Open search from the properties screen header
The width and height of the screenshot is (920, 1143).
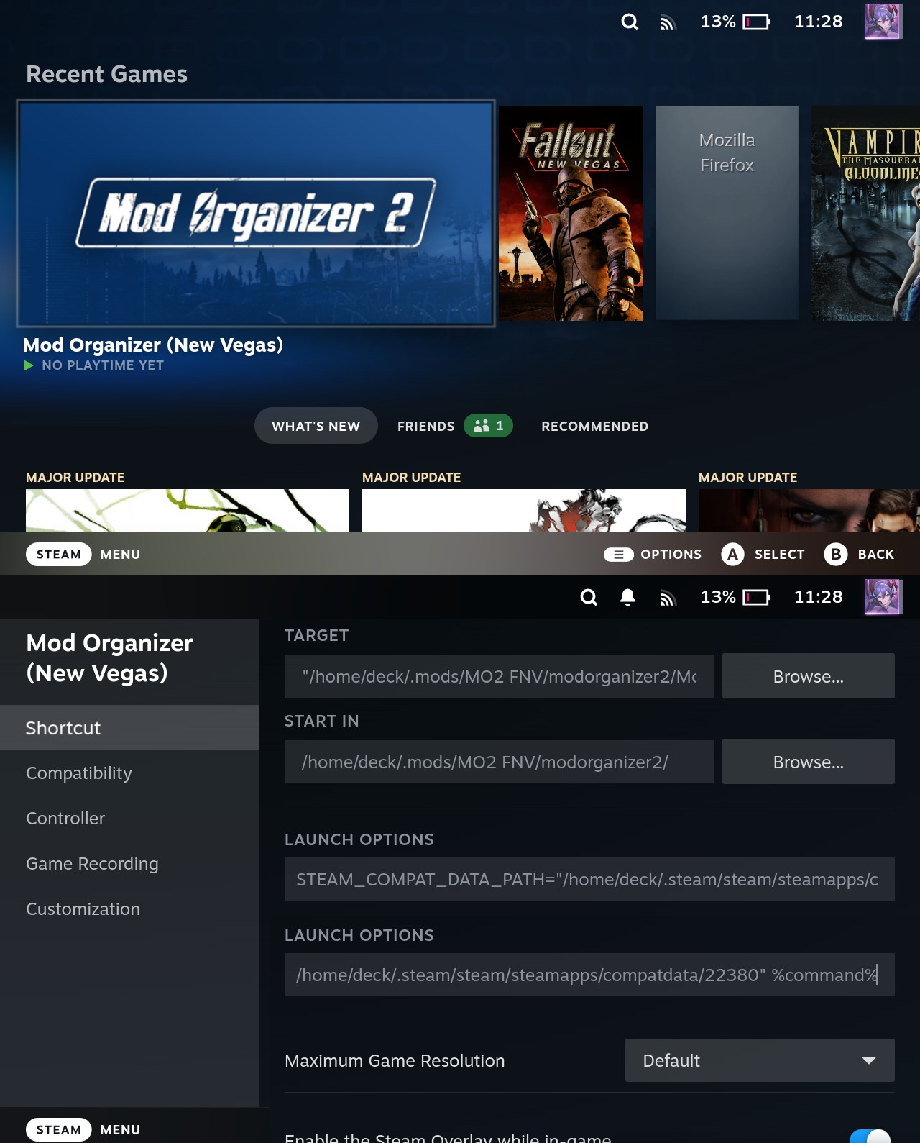589,597
